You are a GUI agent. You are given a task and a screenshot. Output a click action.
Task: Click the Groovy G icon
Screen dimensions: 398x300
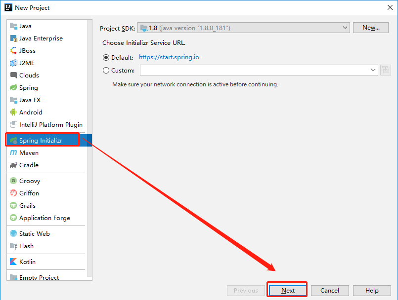(13, 181)
